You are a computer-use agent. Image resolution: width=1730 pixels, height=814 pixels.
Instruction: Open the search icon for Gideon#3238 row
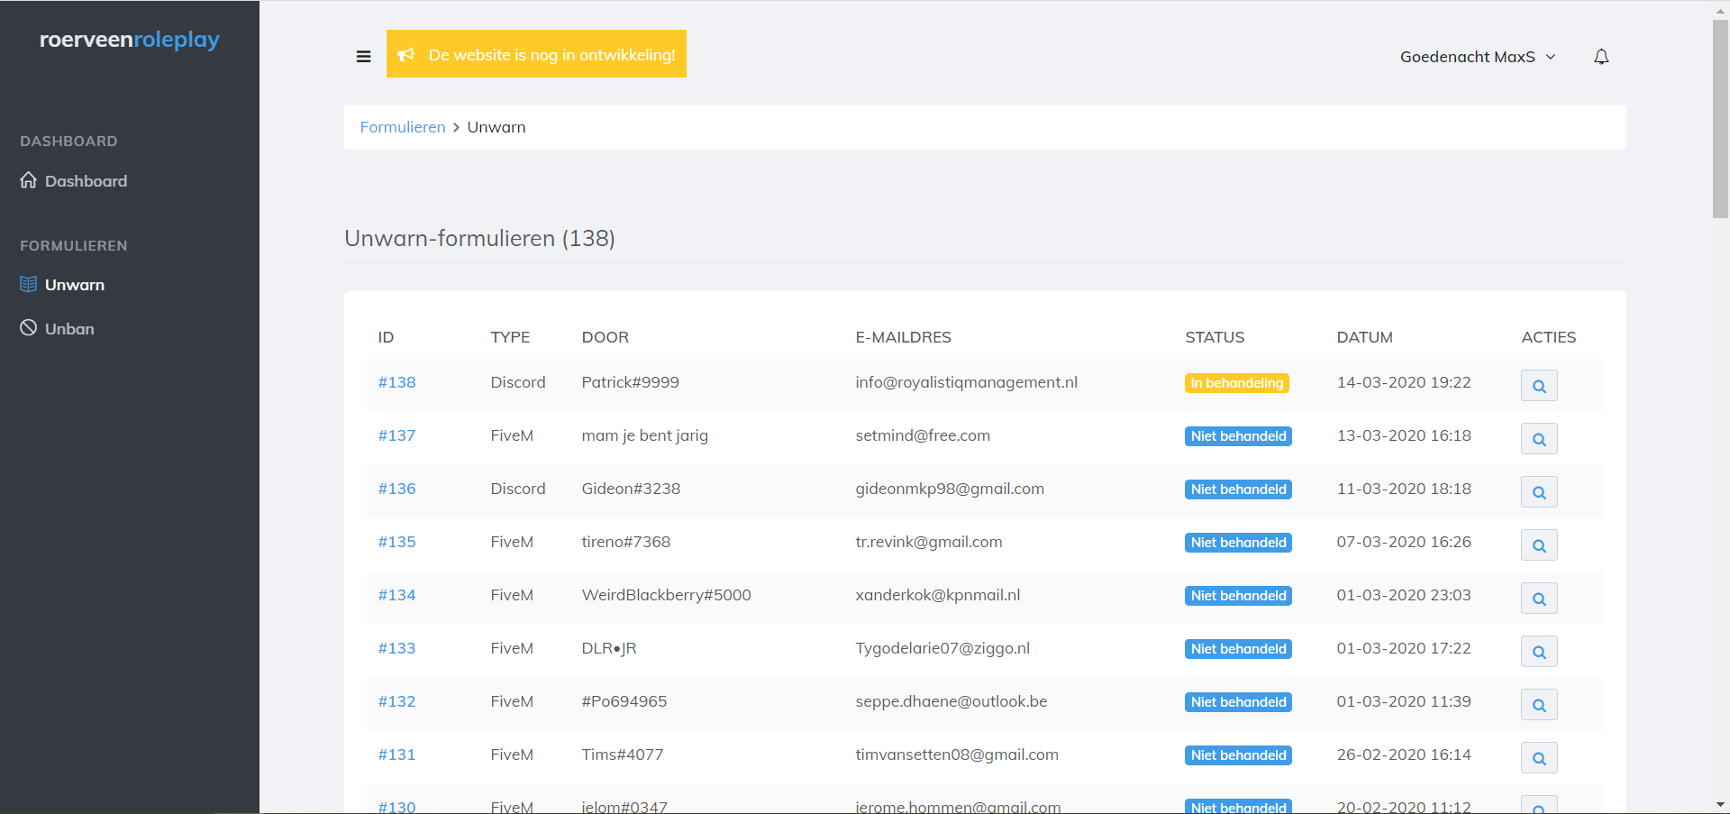[x=1539, y=492]
